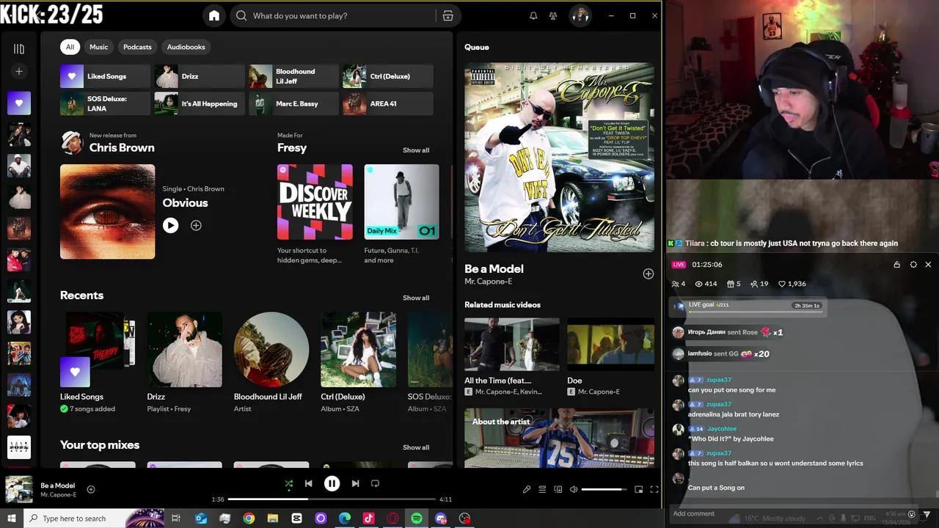Open Daily Mix 01 cover
The width and height of the screenshot is (939, 528).
[401, 202]
